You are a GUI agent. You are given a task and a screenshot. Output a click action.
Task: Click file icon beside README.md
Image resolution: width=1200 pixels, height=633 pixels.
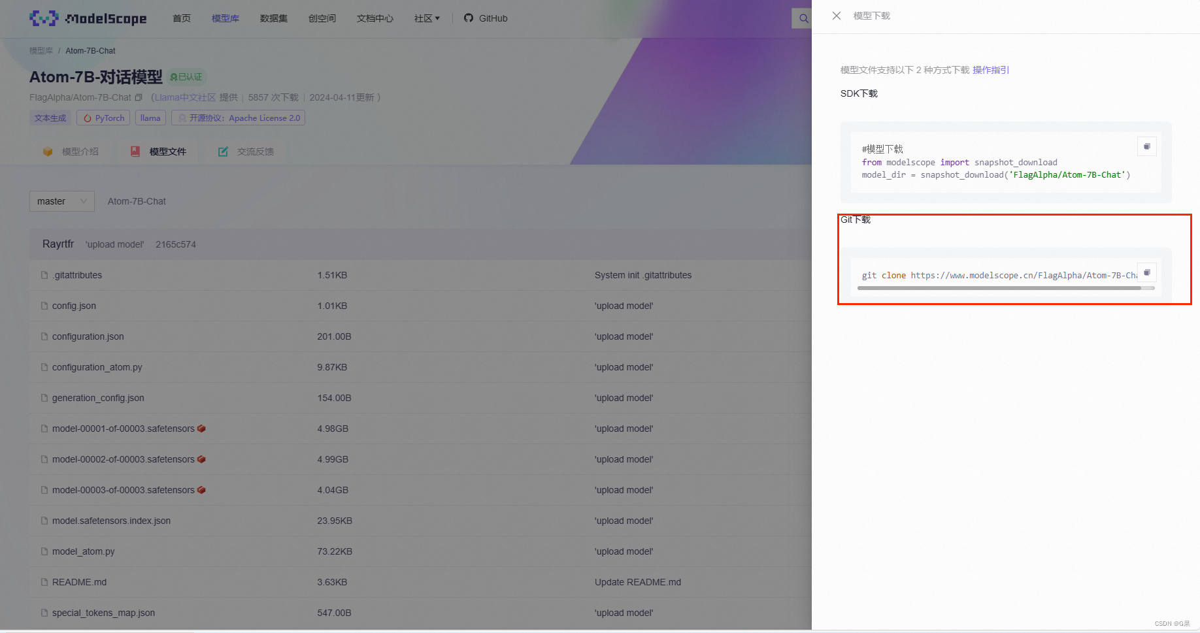tap(44, 582)
